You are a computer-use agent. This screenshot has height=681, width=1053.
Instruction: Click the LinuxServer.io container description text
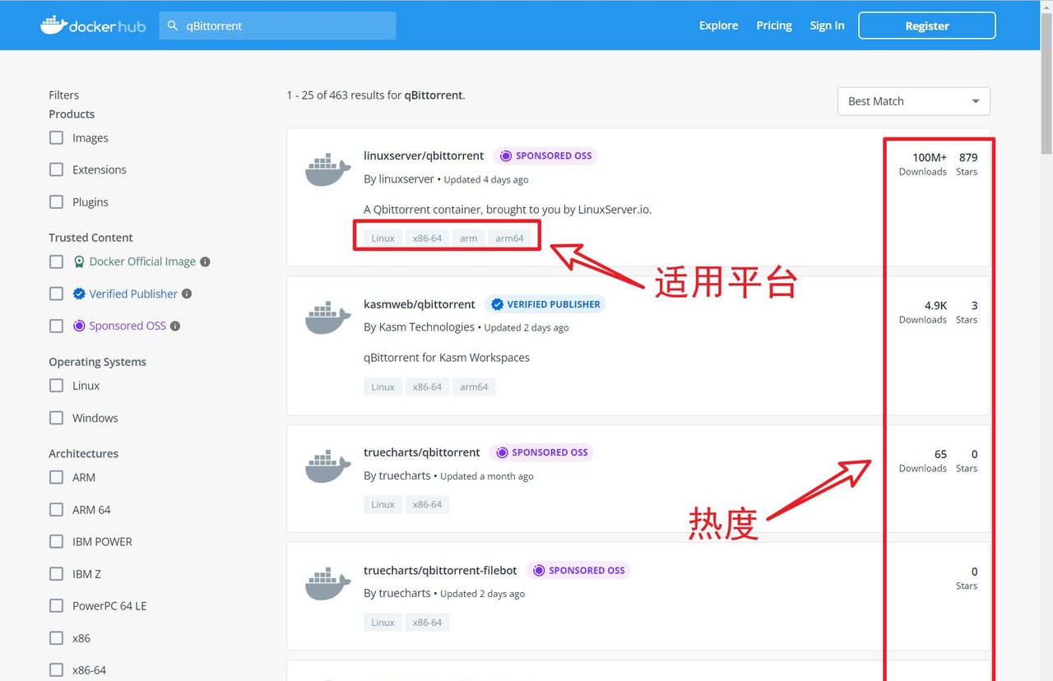(508, 210)
